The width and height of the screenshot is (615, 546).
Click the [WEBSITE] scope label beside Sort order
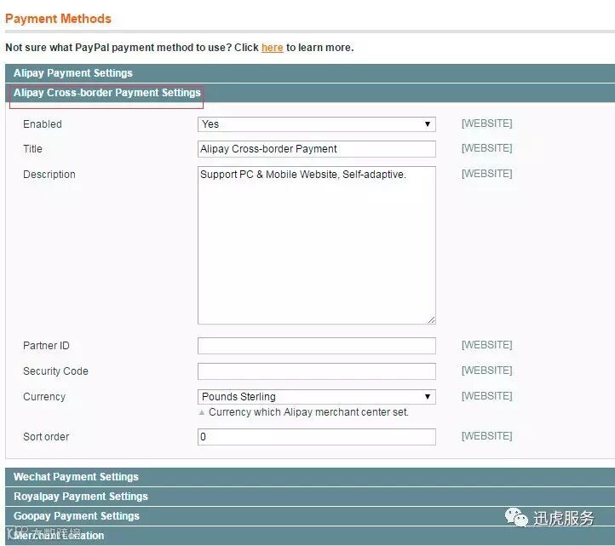(x=486, y=436)
